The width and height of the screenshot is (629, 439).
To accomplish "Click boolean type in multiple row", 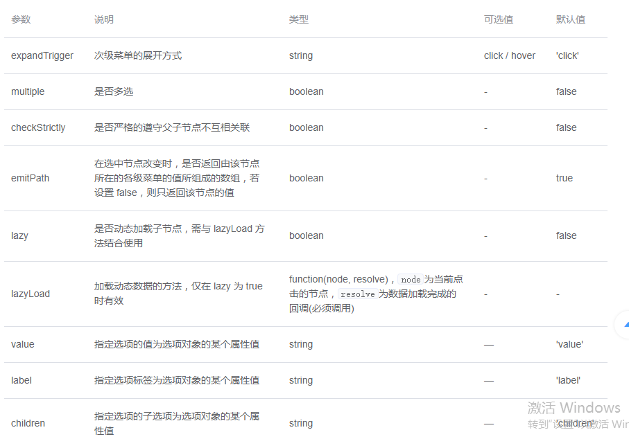I will (x=307, y=91).
